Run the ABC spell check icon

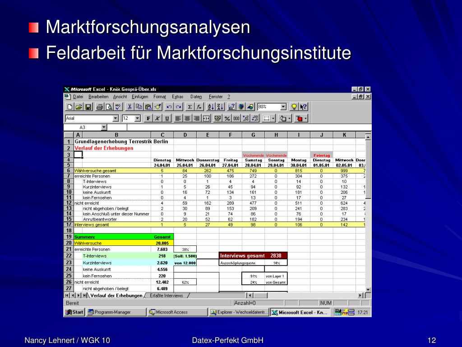[x=118, y=107]
